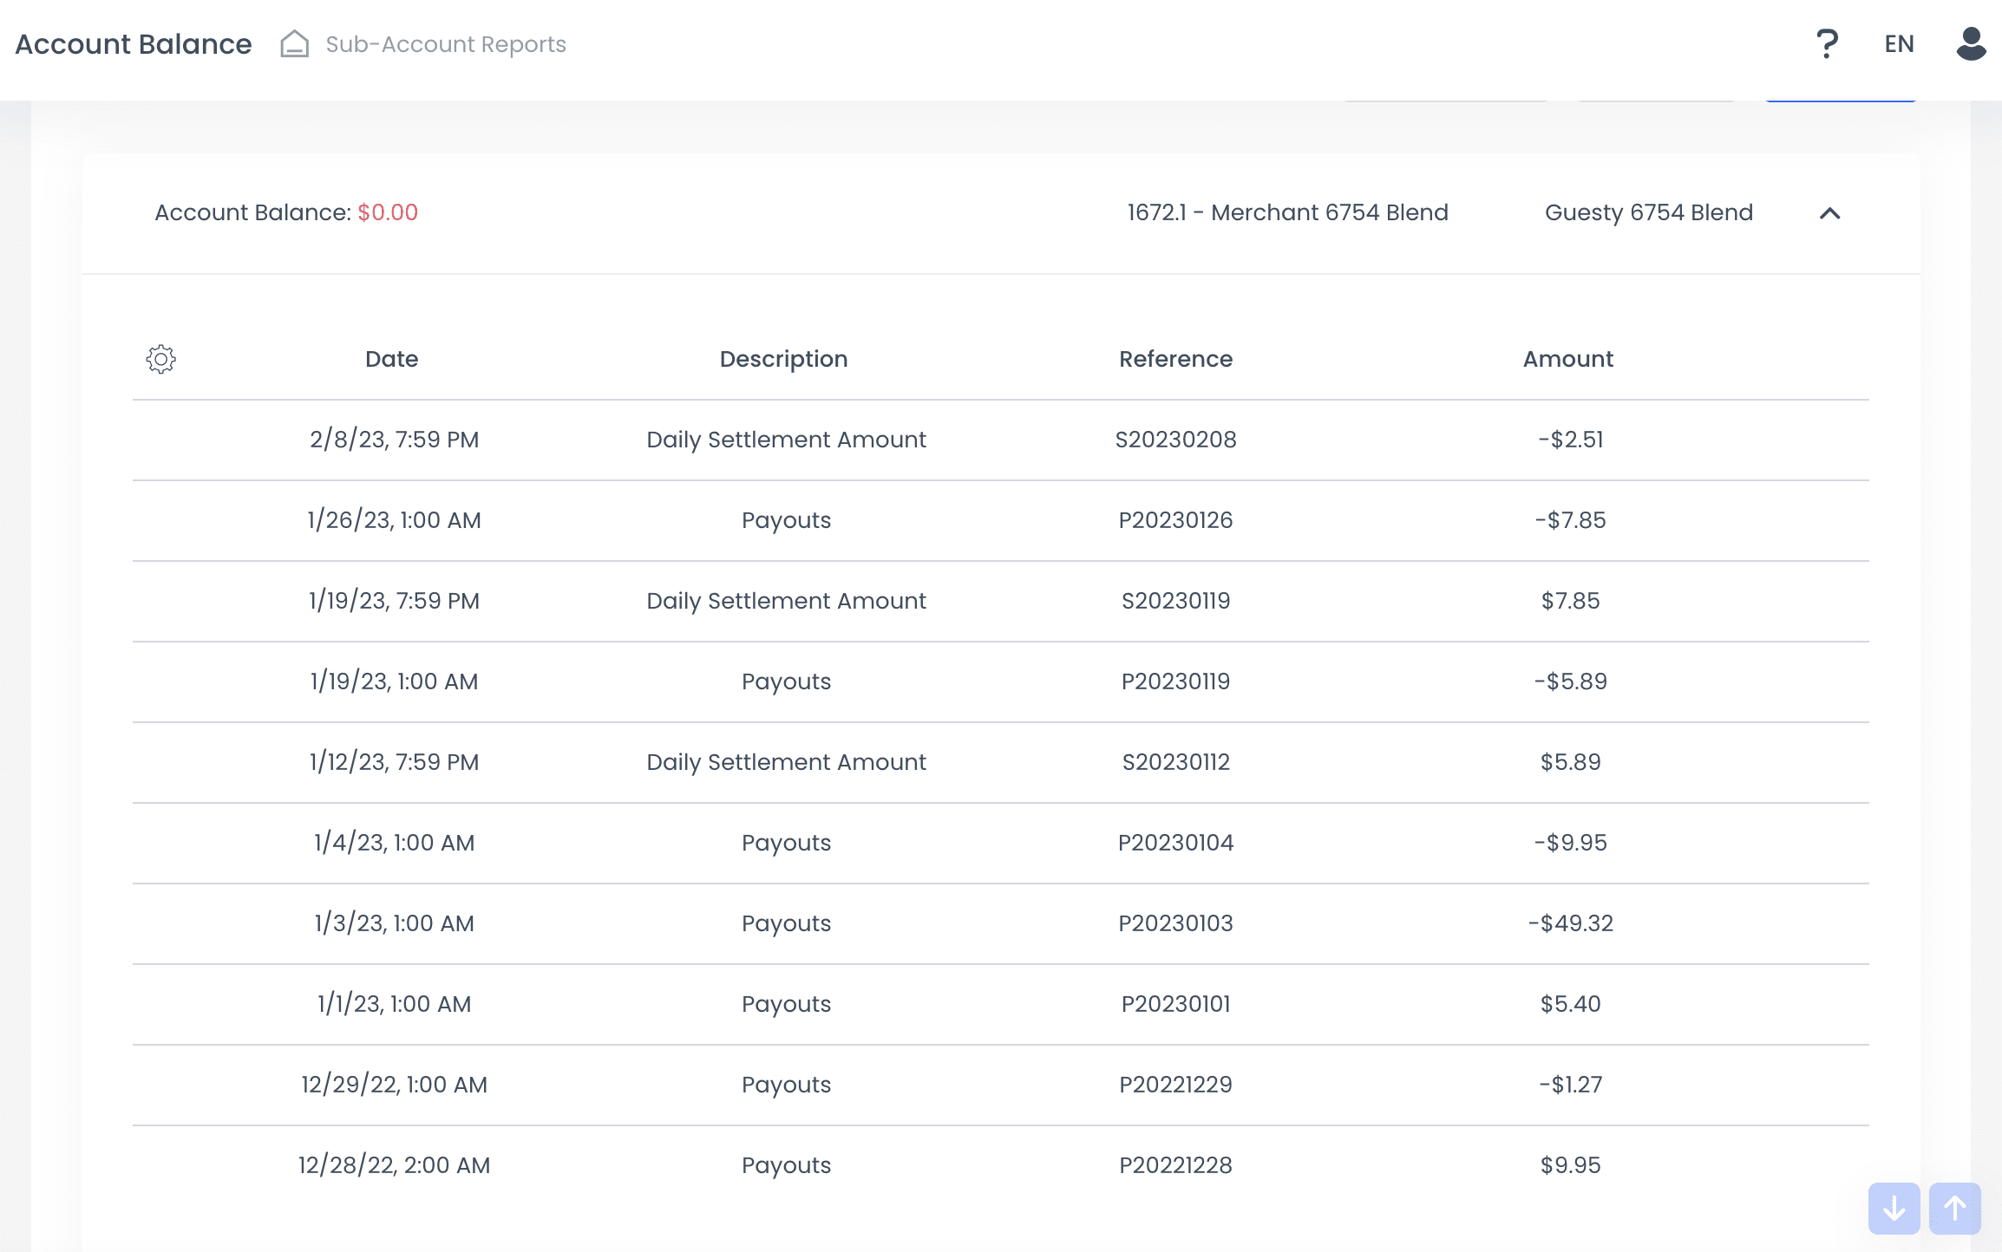This screenshot has width=2002, height=1252.
Task: Open the user profile icon
Action: pos(1971,43)
